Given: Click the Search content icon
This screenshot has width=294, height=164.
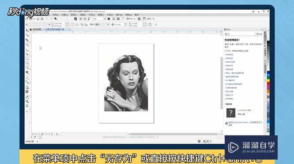Looking at the screenshot, I should (75, 19).
